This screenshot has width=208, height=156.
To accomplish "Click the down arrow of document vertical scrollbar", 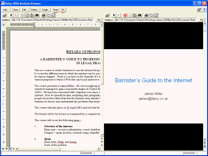I will coord(102,135).
